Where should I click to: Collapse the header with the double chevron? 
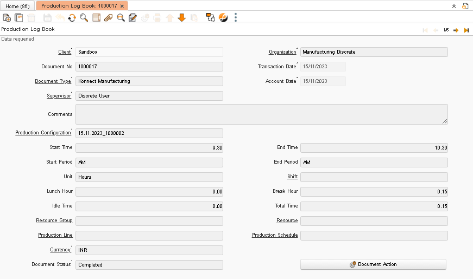click(x=454, y=6)
